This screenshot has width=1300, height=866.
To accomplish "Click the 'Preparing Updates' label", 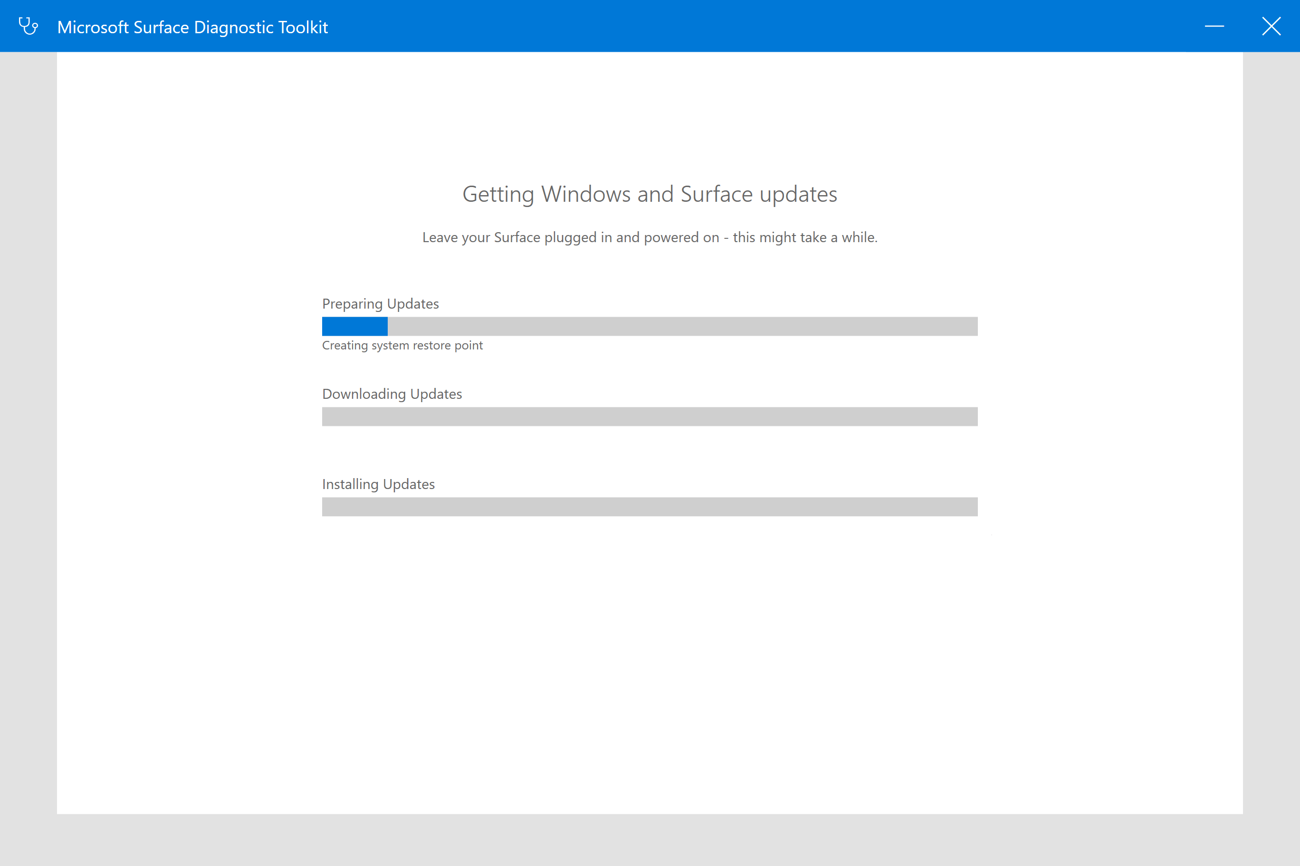I will coord(380,304).
